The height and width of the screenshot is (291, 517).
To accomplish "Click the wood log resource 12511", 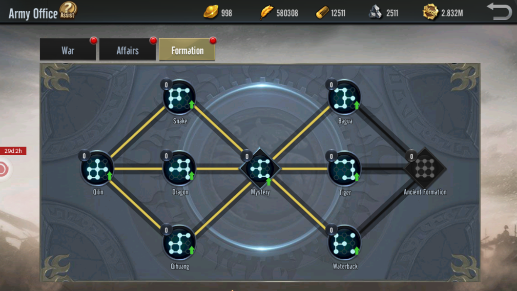I will tap(331, 13).
